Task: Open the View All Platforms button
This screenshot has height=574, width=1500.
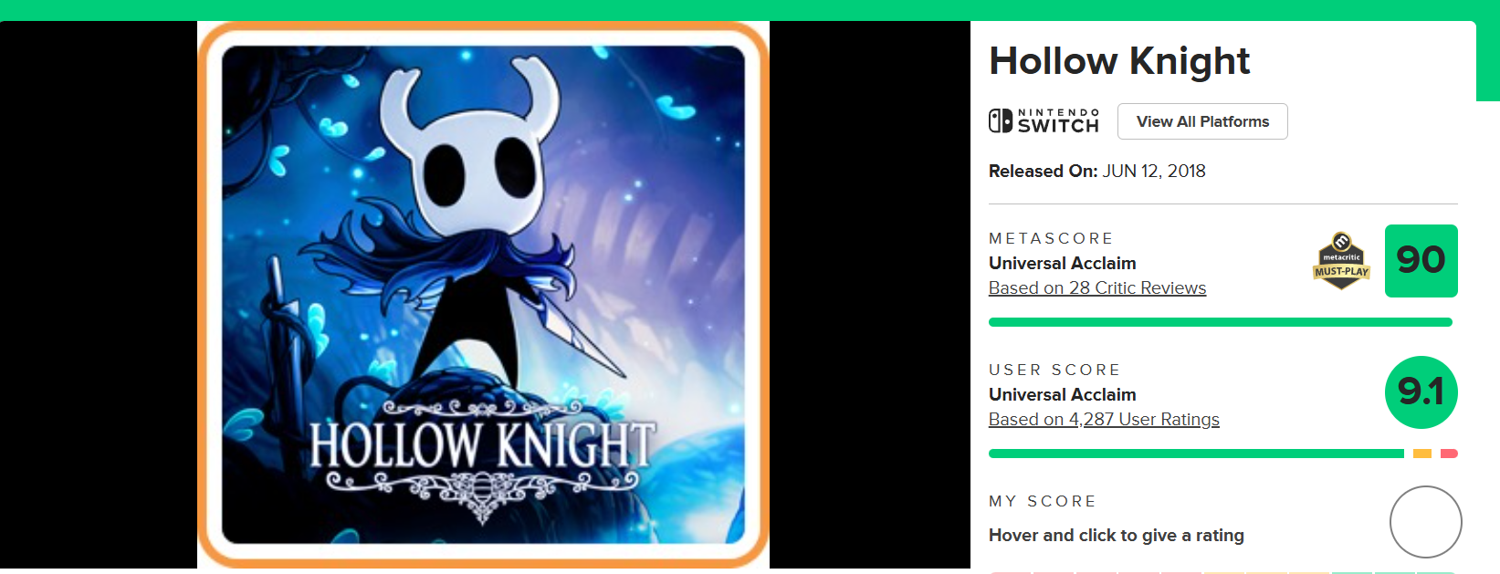Action: [x=1202, y=121]
